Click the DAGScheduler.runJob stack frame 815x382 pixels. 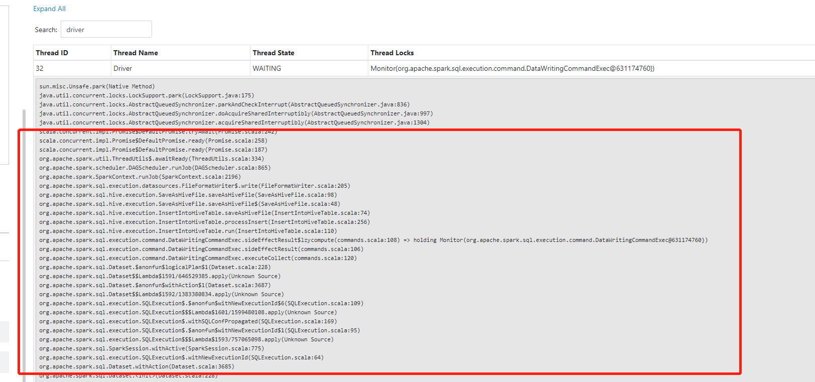click(x=155, y=168)
